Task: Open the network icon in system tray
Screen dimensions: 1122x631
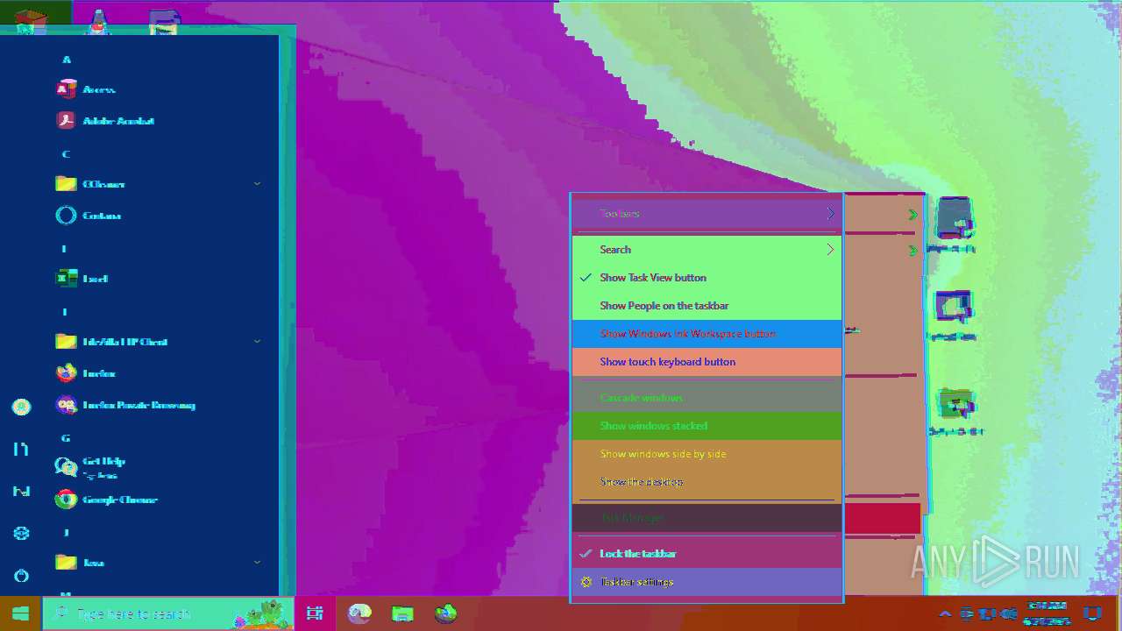Action: click(x=987, y=613)
